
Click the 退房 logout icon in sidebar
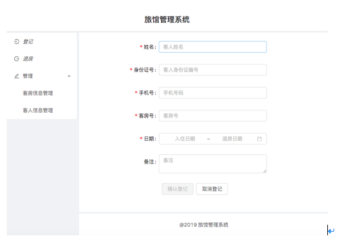pos(17,59)
